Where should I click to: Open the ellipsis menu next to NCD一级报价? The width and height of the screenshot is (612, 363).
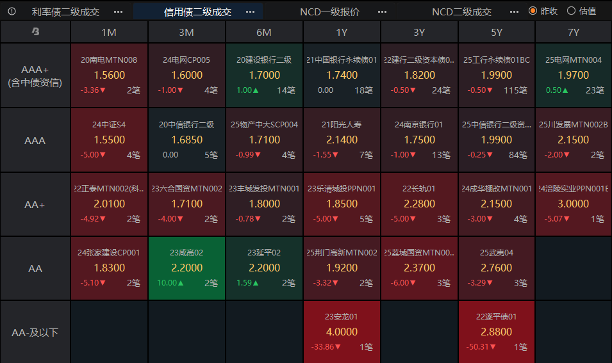point(382,12)
